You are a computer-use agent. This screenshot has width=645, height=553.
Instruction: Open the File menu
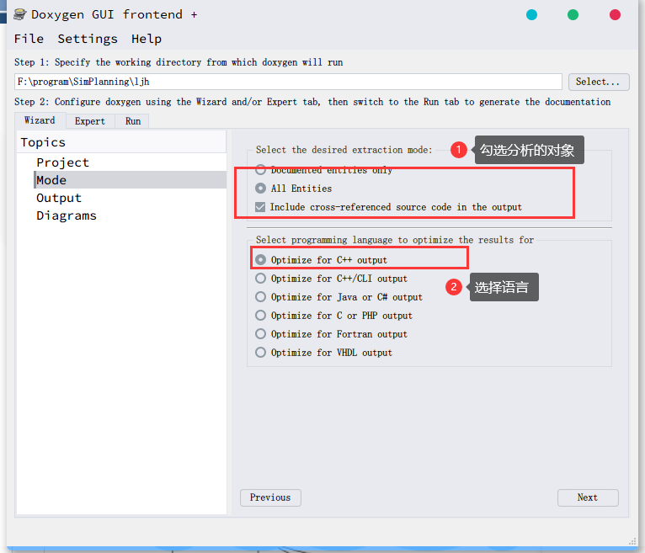pos(29,39)
